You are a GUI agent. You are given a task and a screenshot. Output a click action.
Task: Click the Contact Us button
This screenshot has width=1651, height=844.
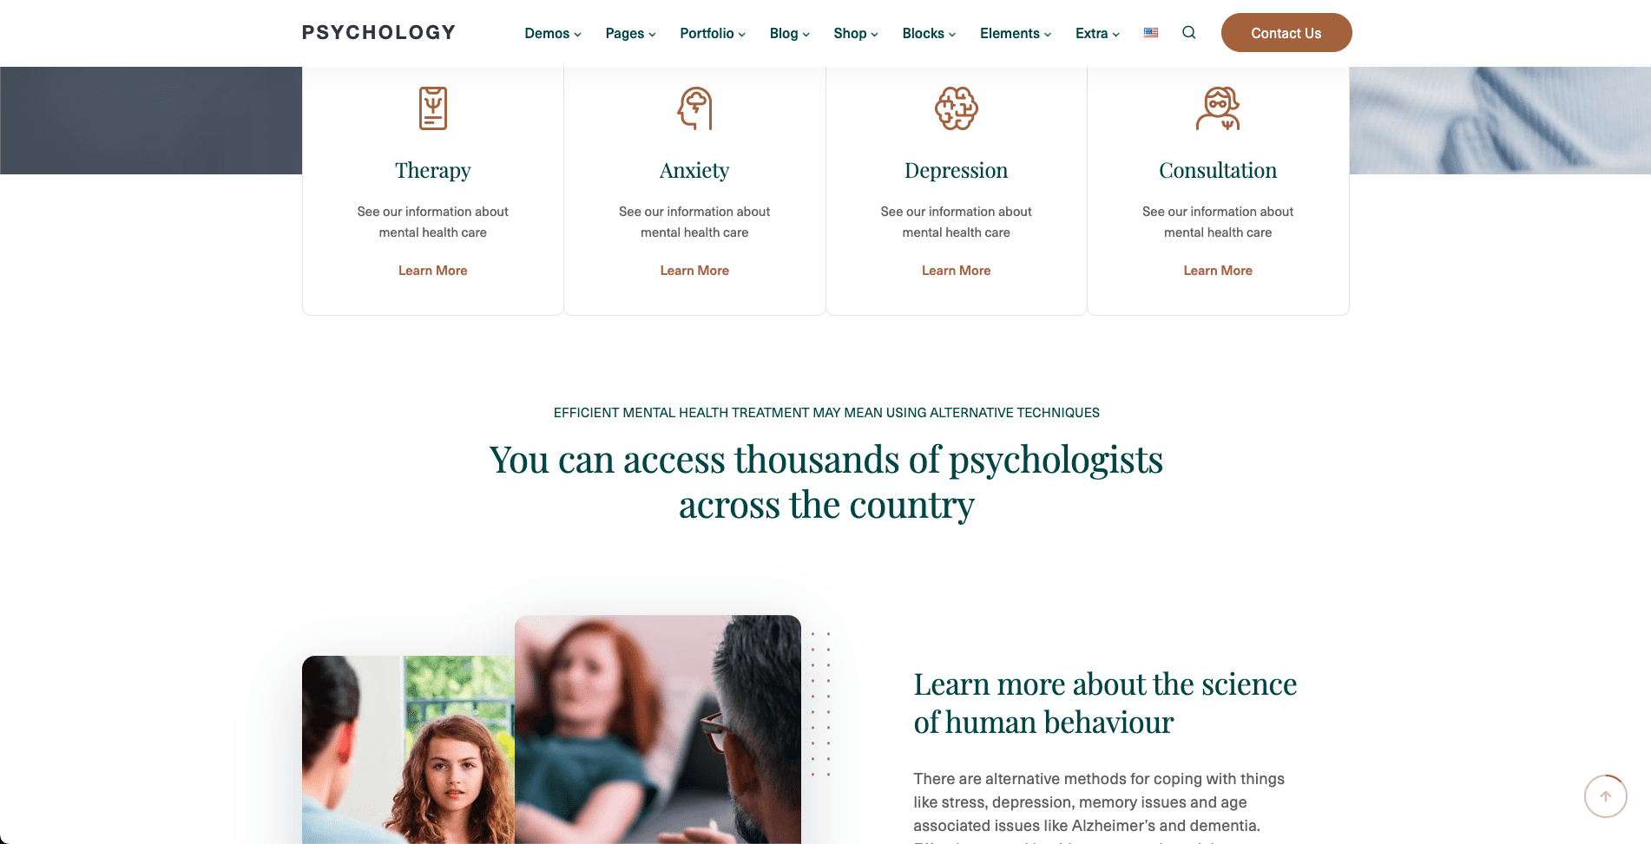tap(1286, 33)
